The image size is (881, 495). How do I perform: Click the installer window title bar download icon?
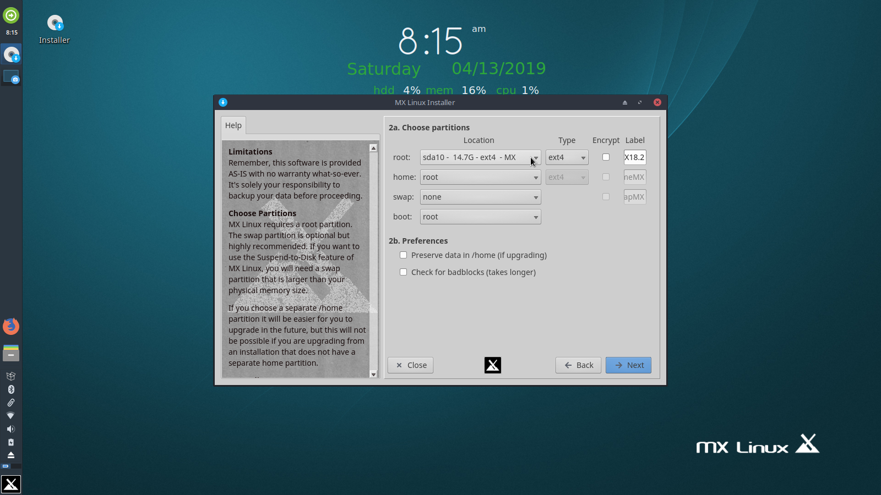tap(223, 102)
